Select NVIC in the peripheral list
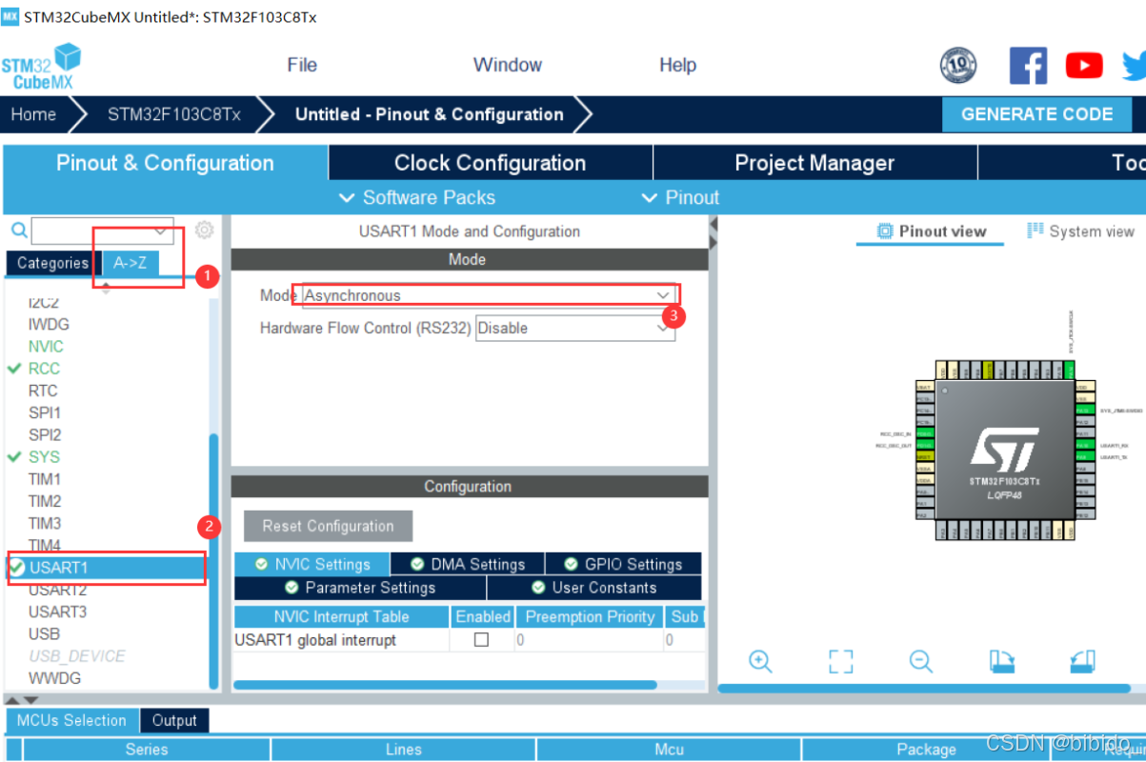The image size is (1146, 762). click(x=46, y=347)
